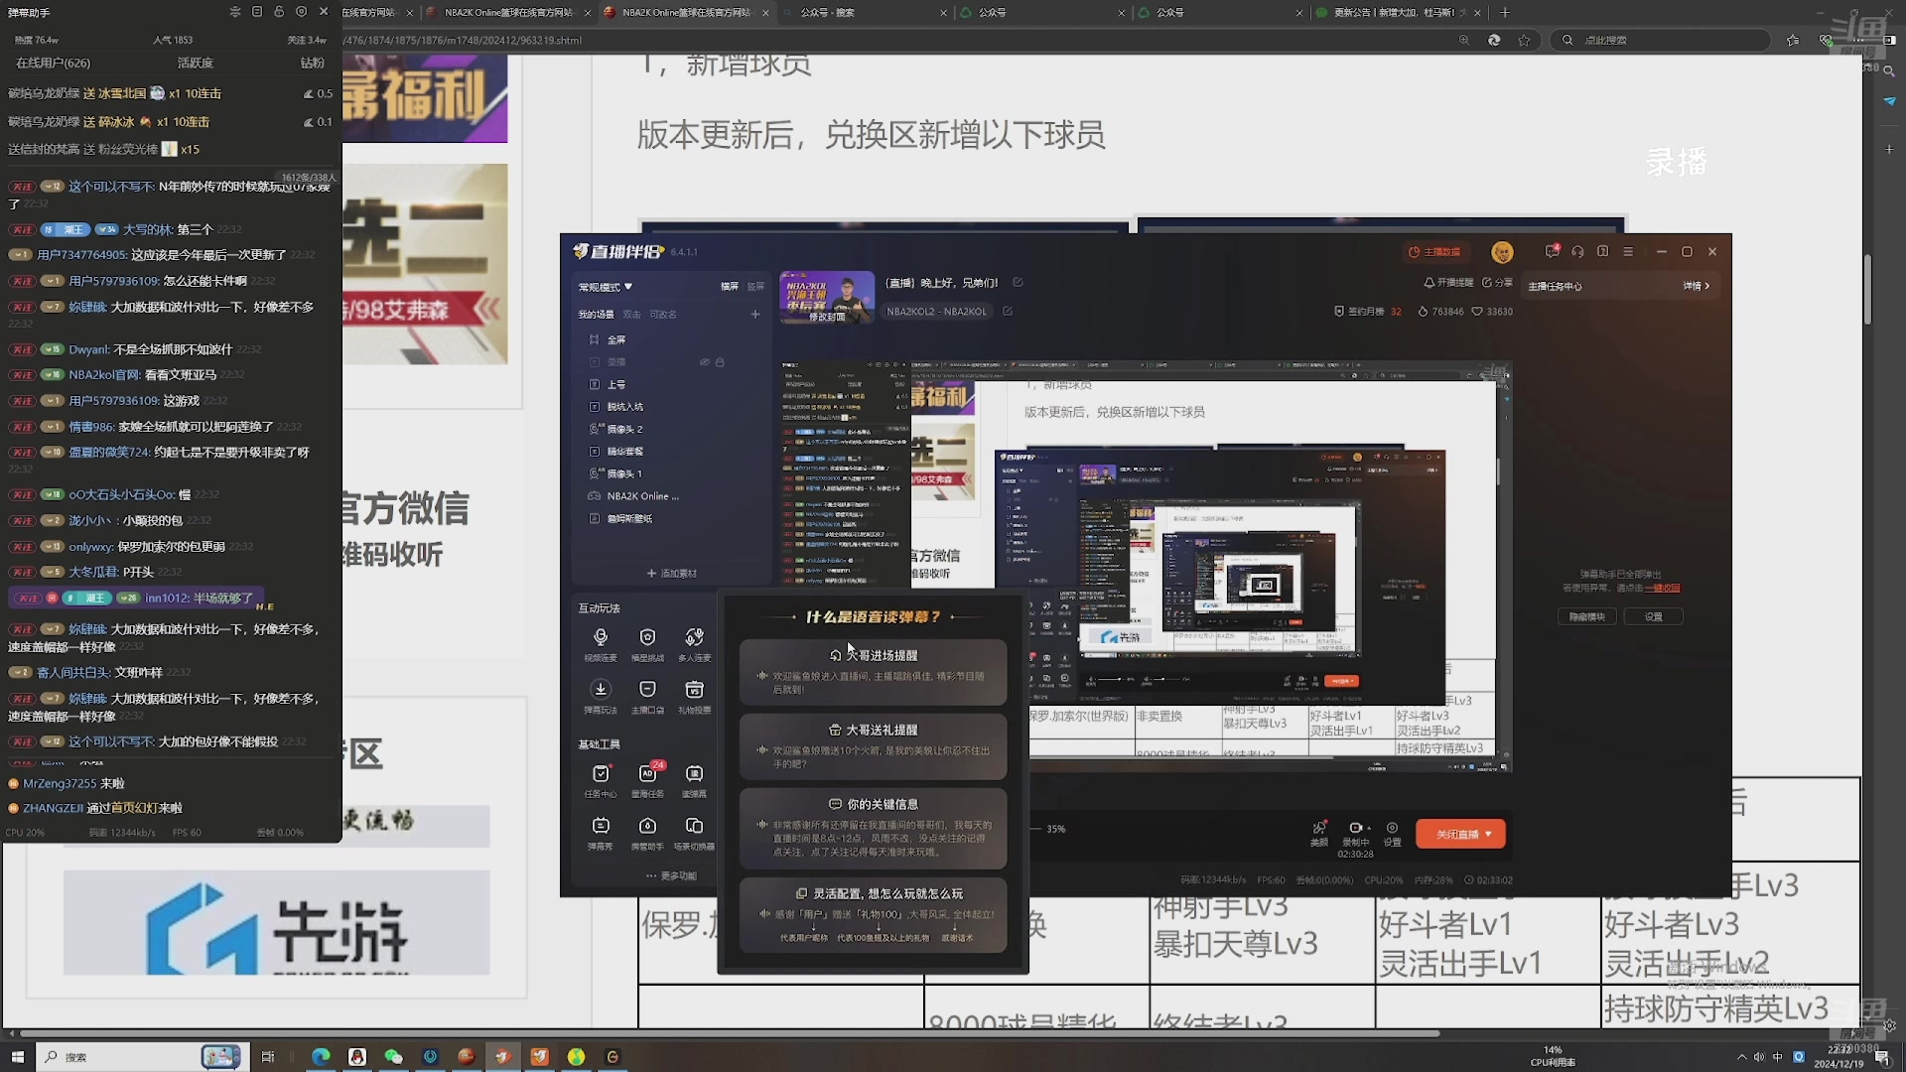Image resolution: width=1906 pixels, height=1072 pixels.
Task: Open 房管助手 tool icon
Action: [647, 833]
